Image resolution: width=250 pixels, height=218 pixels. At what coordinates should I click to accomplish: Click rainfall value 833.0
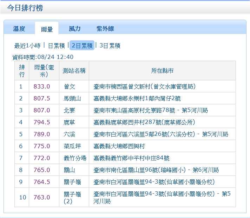42,86
